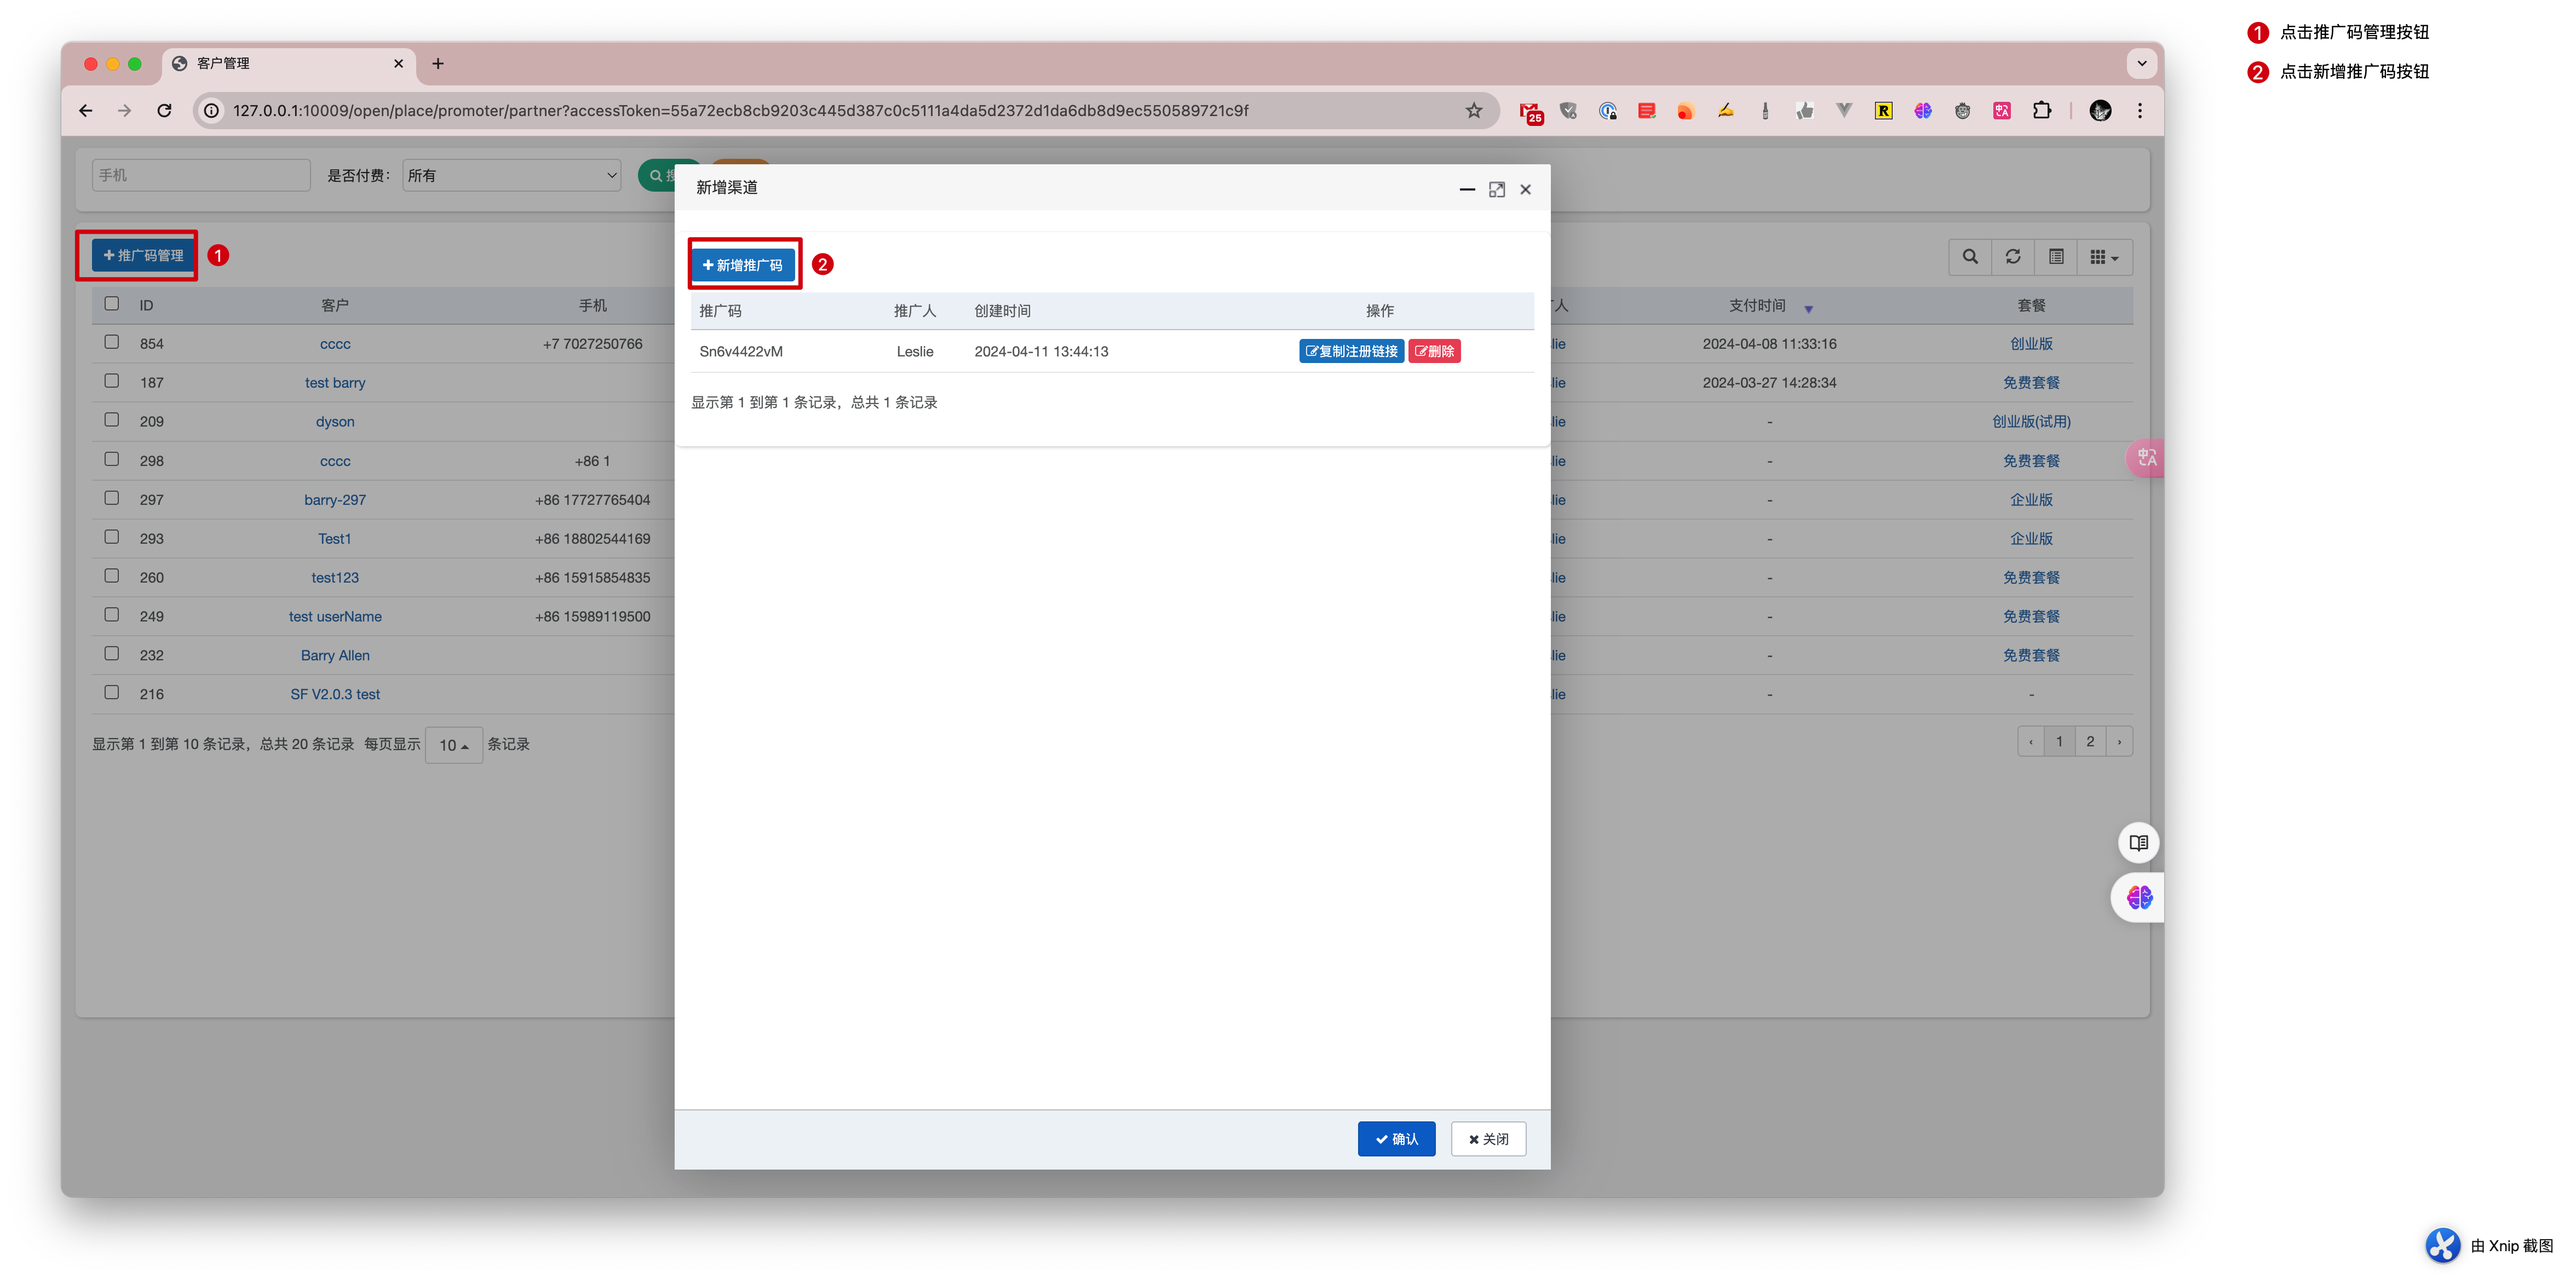Screen dimensions: 2576x1278
Task: Go to page 2 of the table
Action: pos(2089,742)
